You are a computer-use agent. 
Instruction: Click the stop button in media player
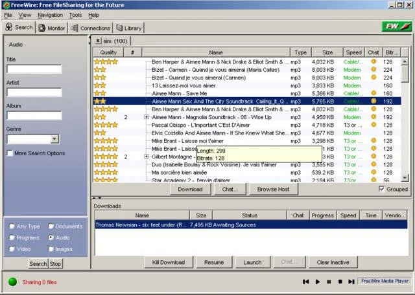340,282
